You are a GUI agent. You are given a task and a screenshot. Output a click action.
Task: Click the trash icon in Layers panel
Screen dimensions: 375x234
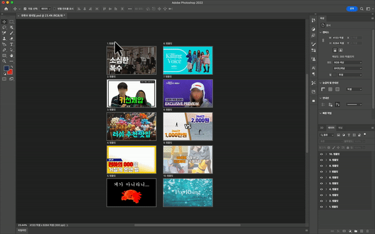(367, 231)
